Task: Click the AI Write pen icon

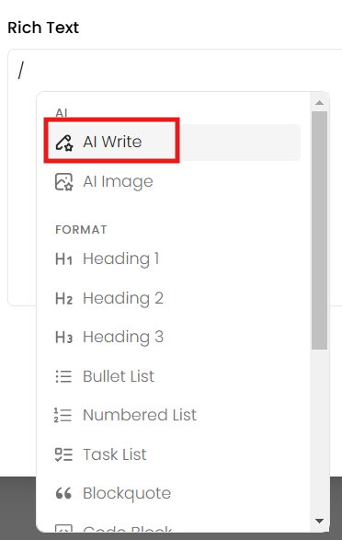Action: point(64,143)
